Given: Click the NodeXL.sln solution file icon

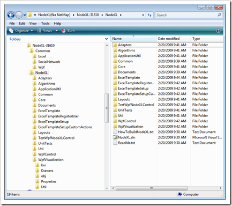Looking at the screenshot, I should (x=115, y=137).
